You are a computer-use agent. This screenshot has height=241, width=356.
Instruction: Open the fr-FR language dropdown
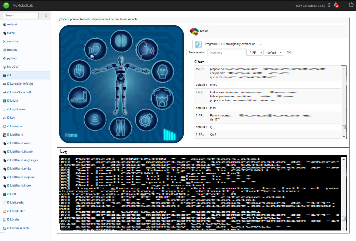255,53
